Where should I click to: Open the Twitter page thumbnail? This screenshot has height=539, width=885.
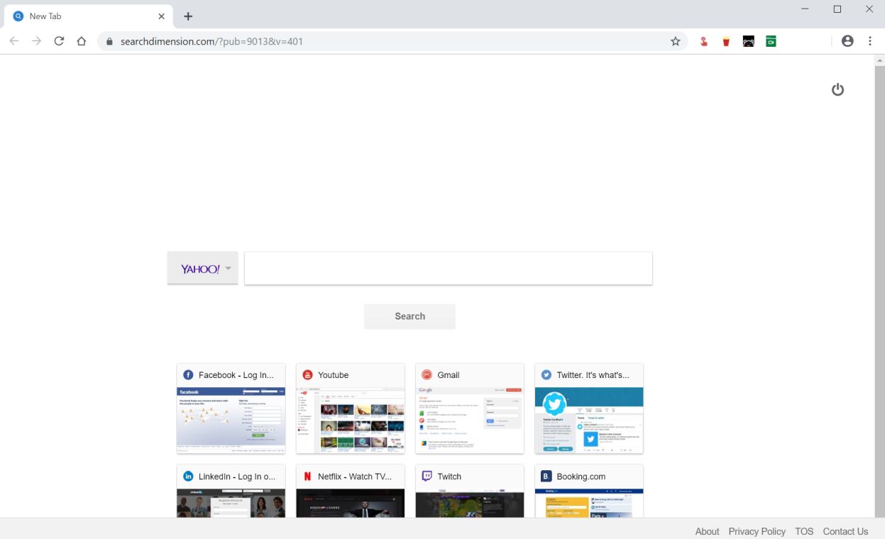point(589,420)
